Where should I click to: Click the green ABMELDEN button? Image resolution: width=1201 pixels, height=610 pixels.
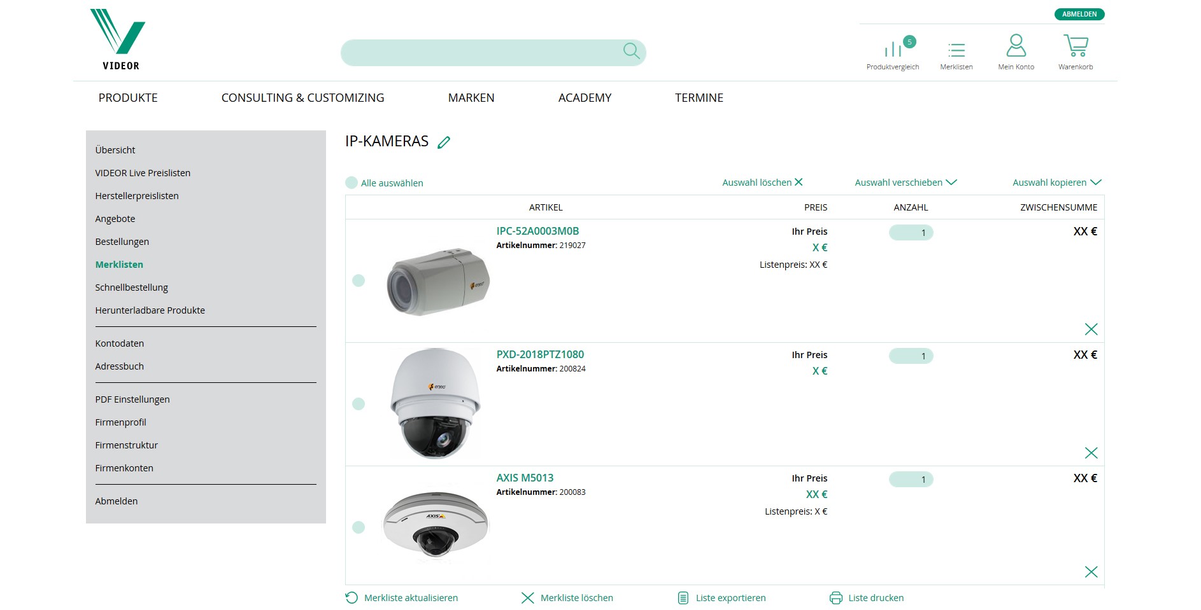click(x=1079, y=14)
